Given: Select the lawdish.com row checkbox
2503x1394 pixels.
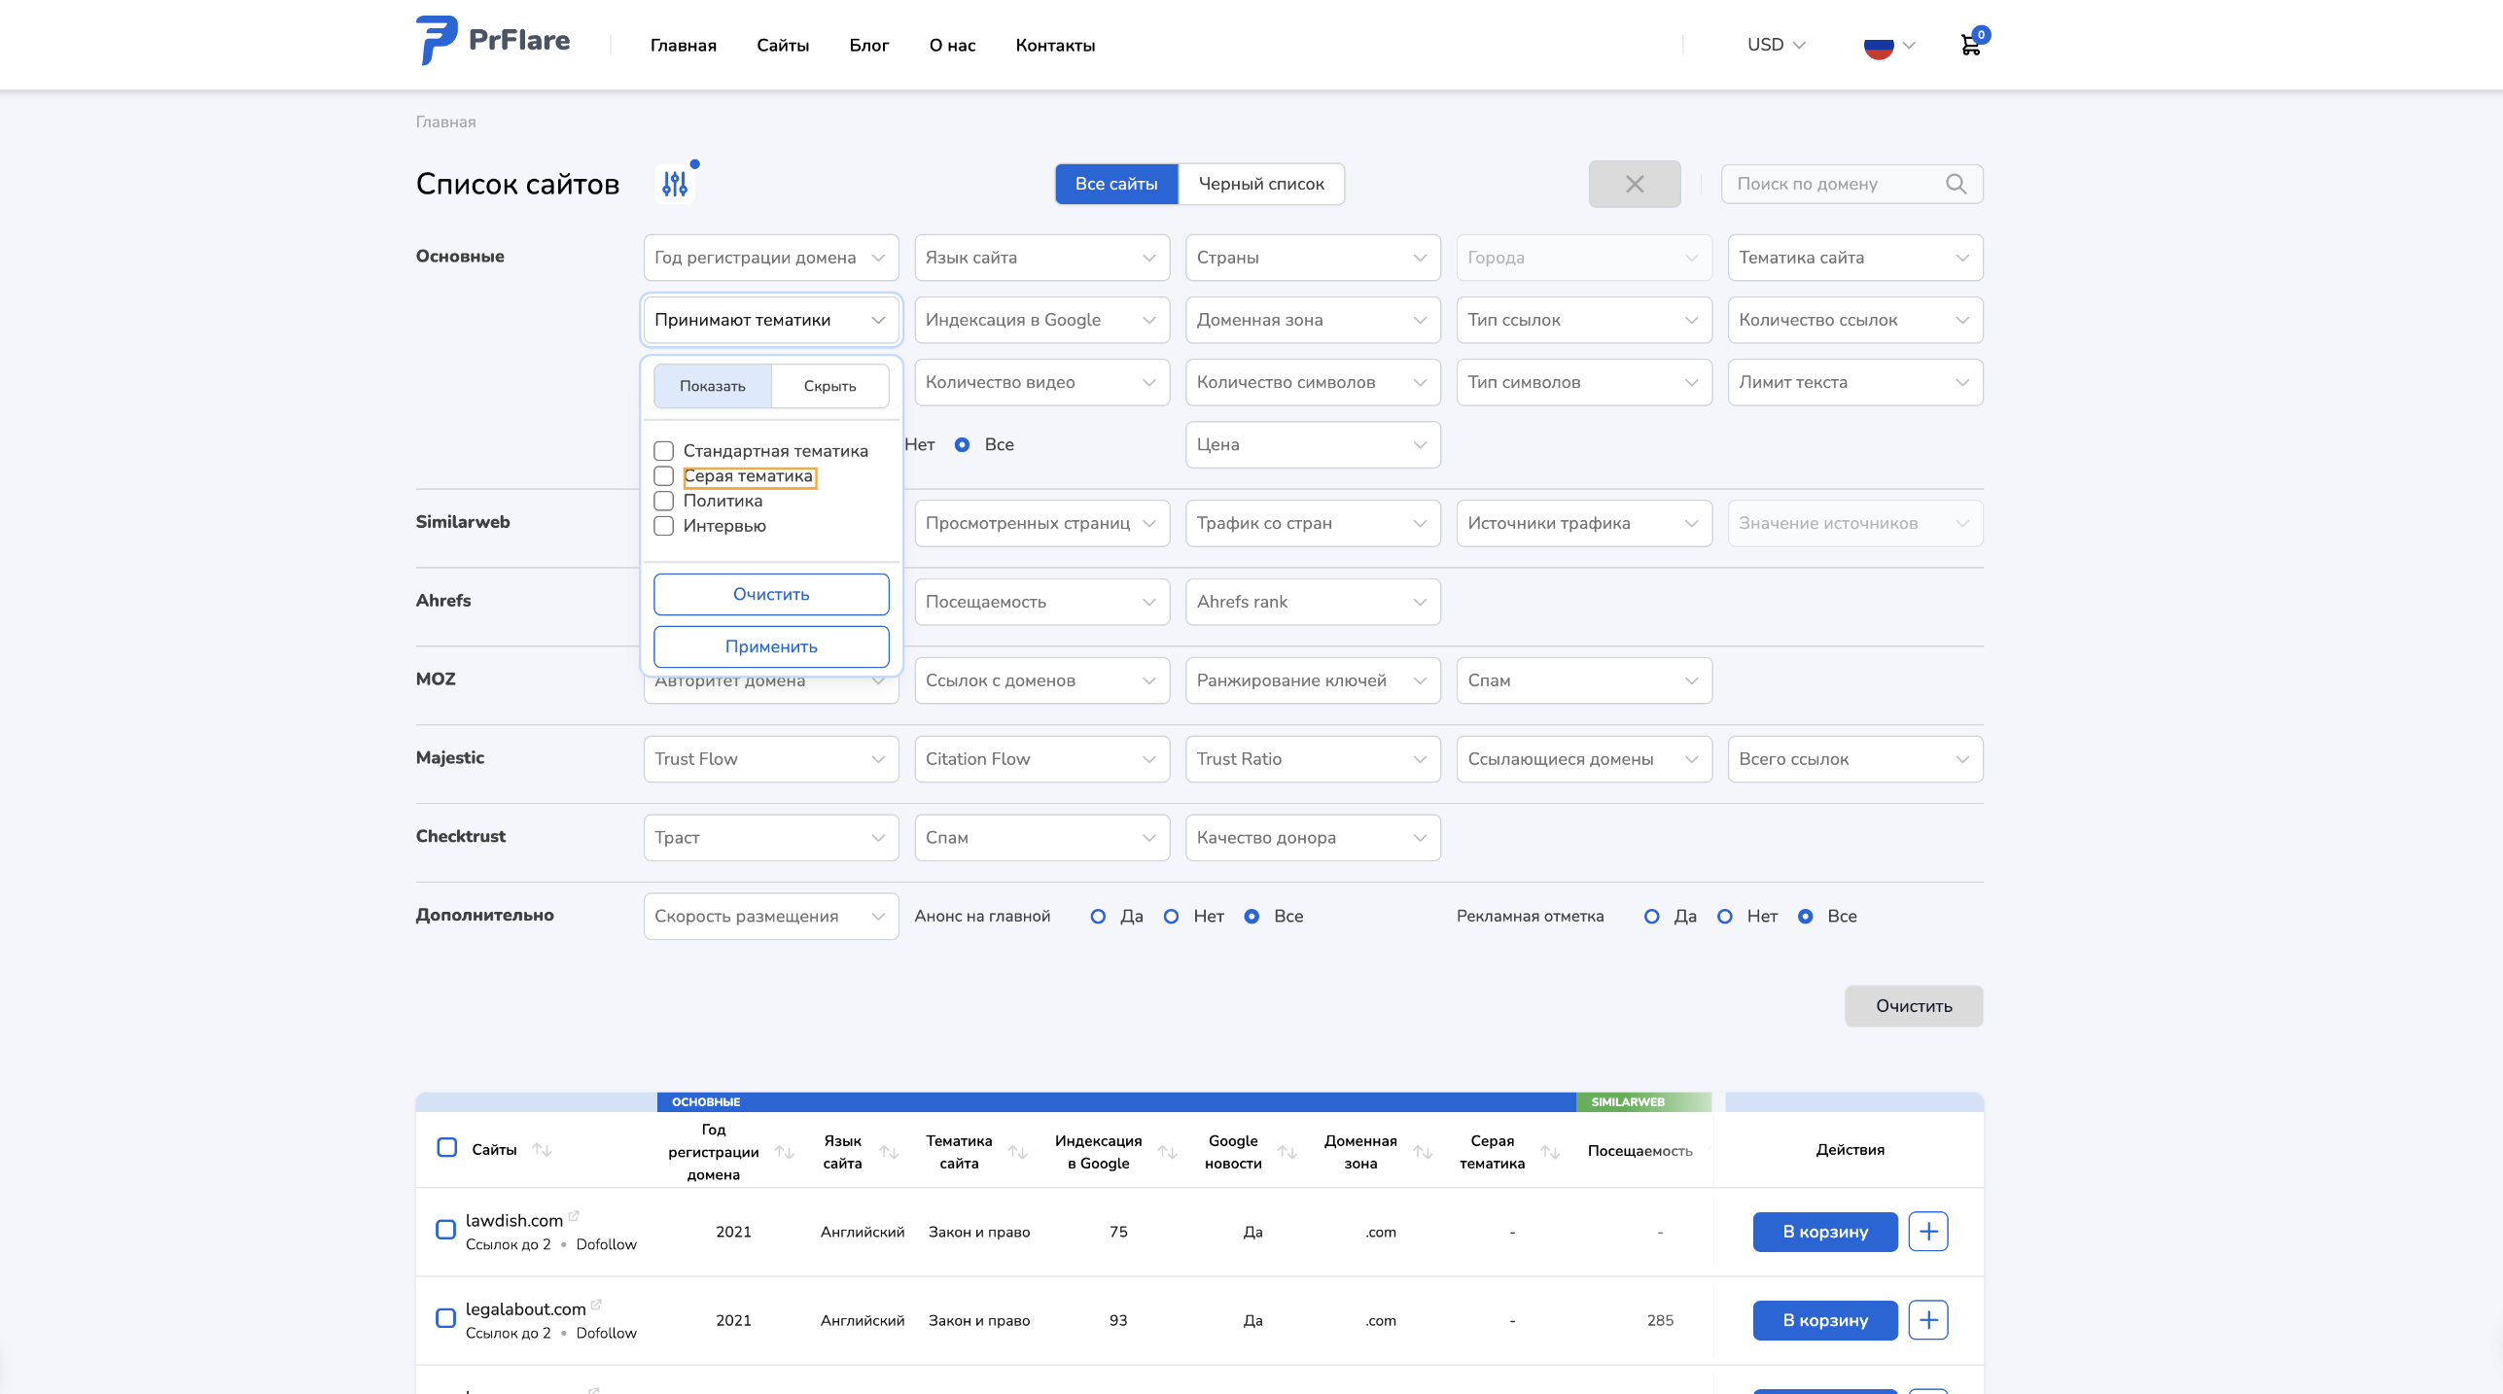Looking at the screenshot, I should (445, 1230).
